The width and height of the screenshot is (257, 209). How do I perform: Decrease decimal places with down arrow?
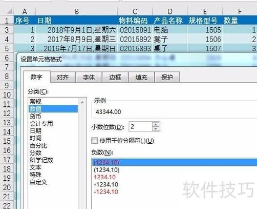point(156,129)
